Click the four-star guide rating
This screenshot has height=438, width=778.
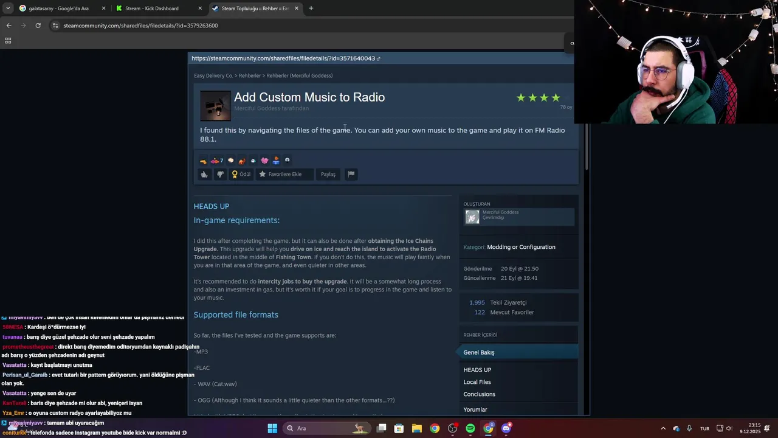click(538, 97)
